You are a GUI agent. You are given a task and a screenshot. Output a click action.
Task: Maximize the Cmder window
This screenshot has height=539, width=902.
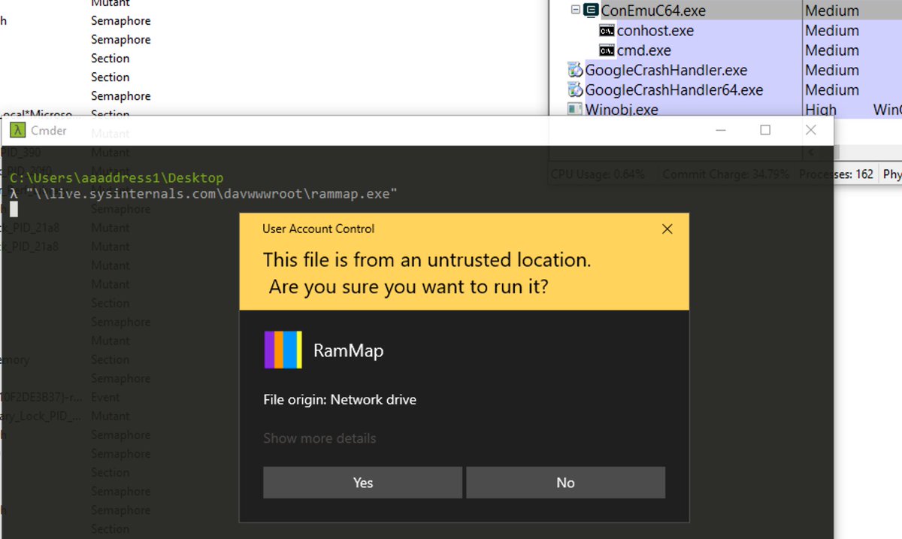765,130
